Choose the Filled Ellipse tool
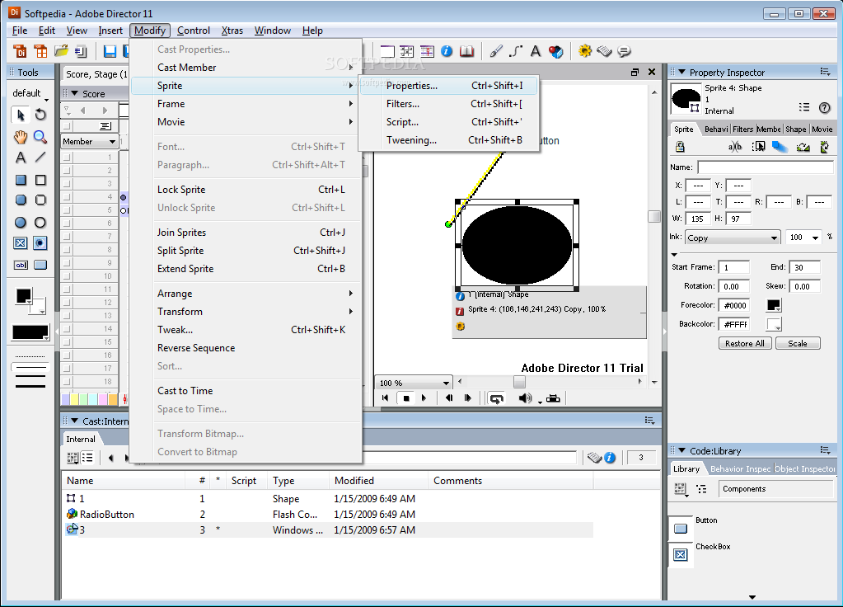This screenshot has height=607, width=843. pyautogui.click(x=21, y=222)
